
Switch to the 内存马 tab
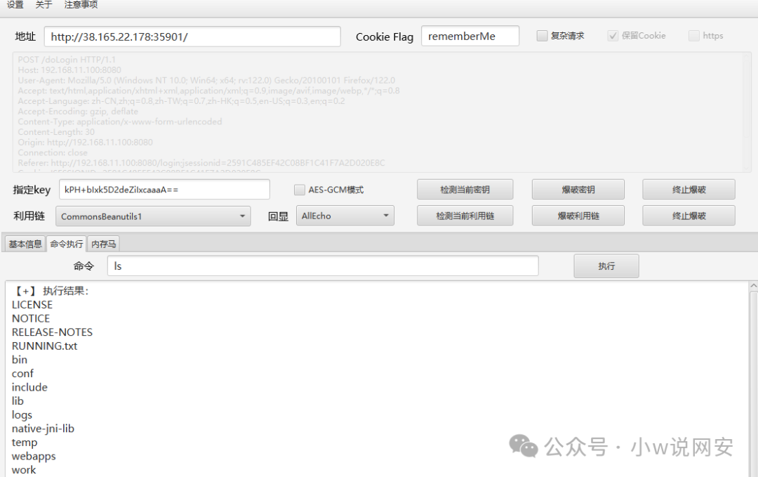[x=104, y=244]
